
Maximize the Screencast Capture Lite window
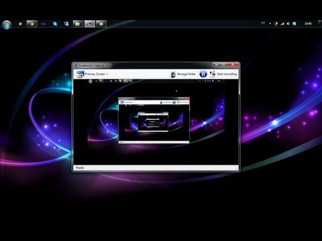223,64
